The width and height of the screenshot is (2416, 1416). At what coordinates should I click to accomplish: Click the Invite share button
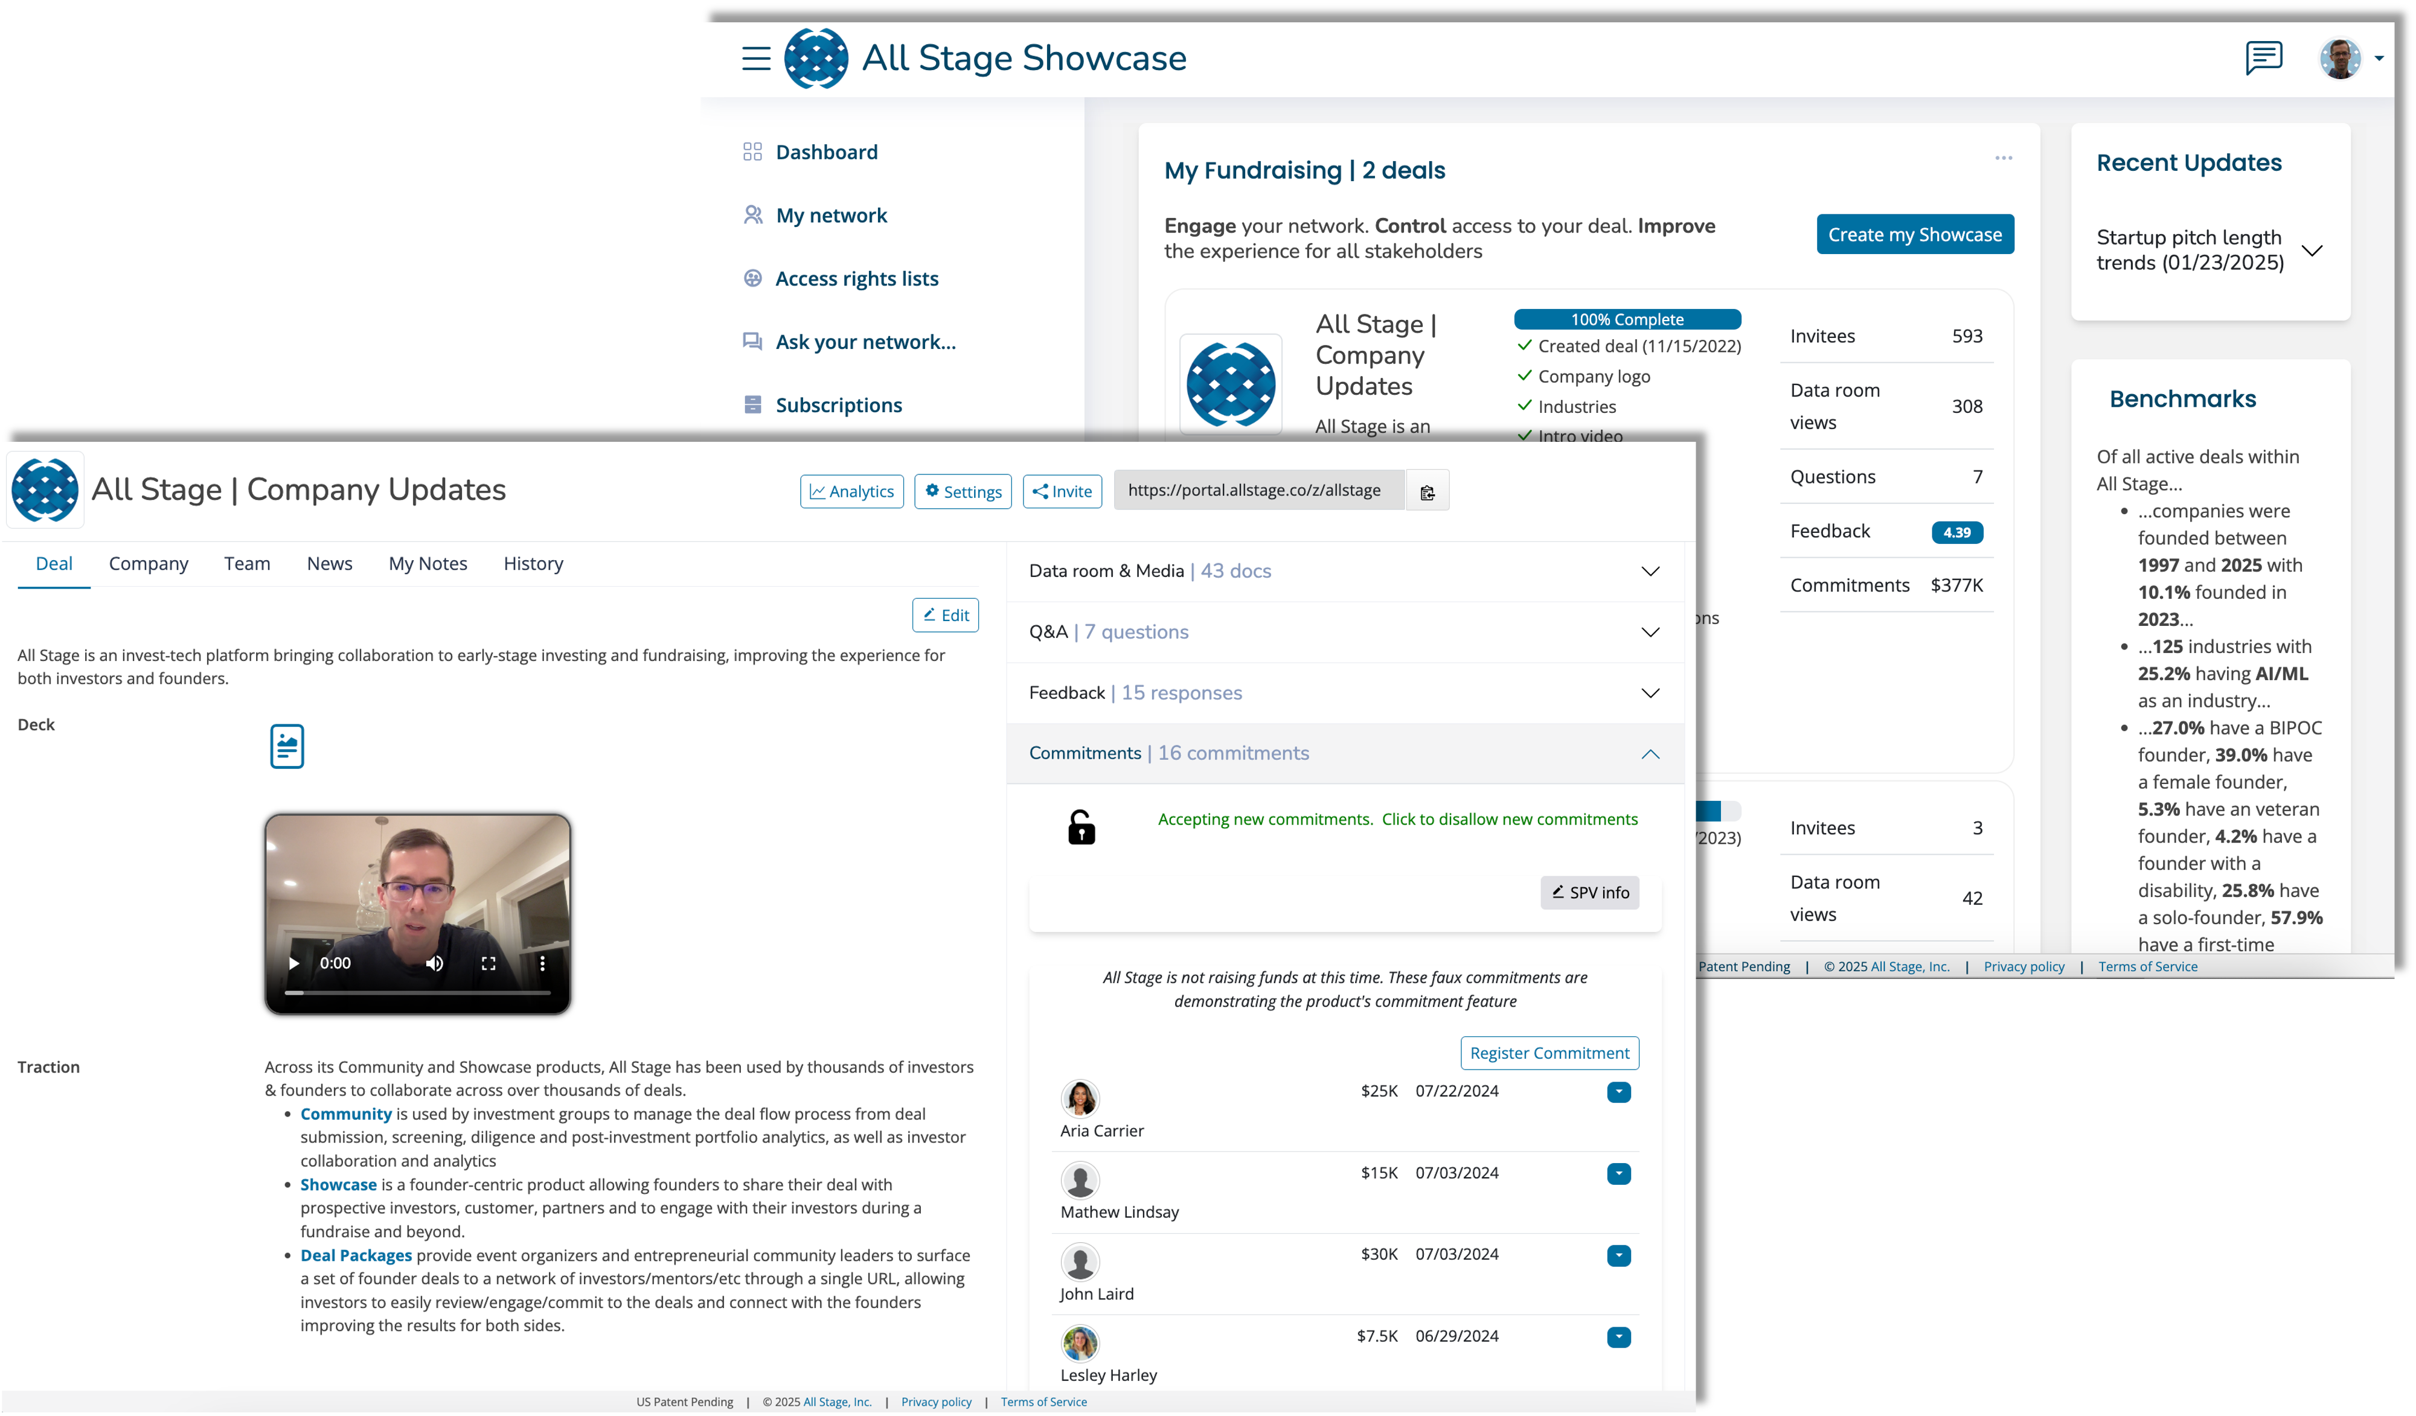(x=1062, y=491)
